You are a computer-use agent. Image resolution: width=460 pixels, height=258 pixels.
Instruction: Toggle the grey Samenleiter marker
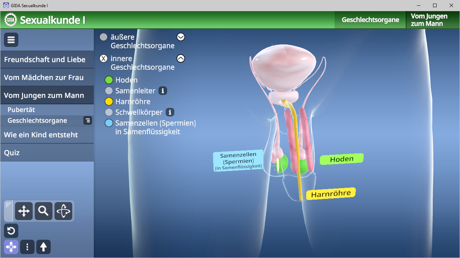point(109,91)
